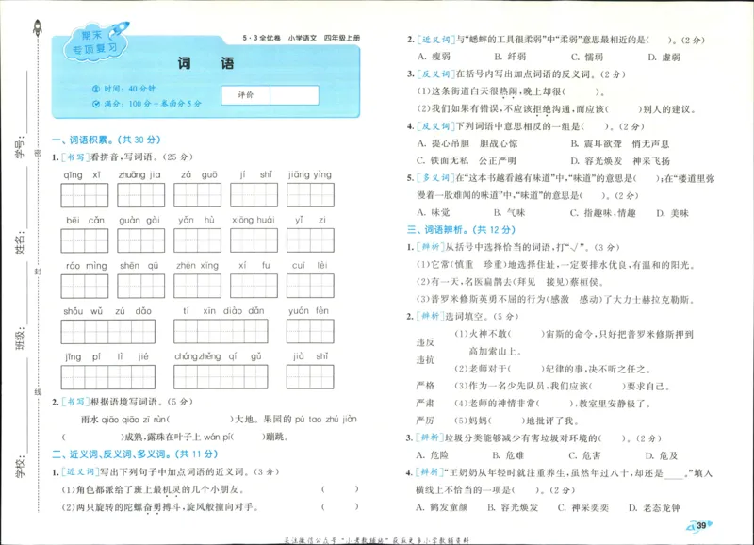This screenshot has width=754, height=545.
Task: Click the 姓名 label in the left margin
Action: [x=20, y=242]
